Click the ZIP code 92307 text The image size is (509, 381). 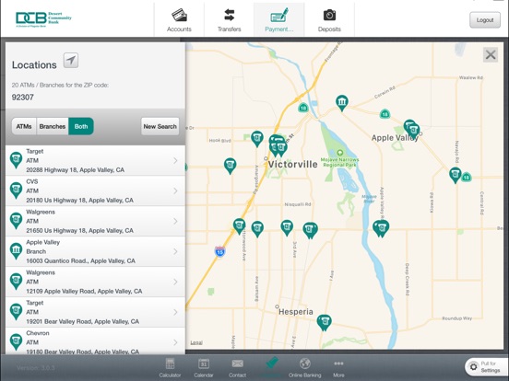point(23,98)
